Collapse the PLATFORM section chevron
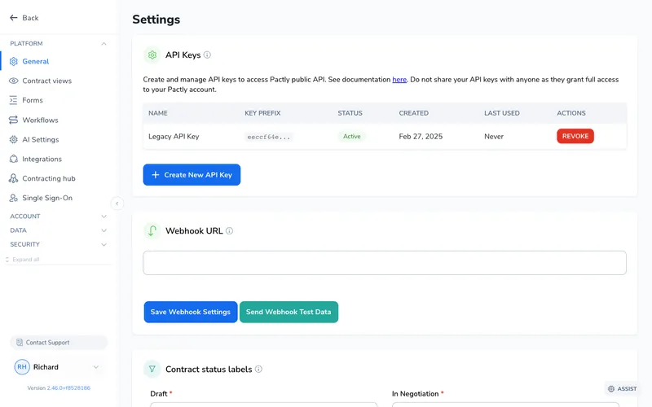Image resolution: width=652 pixels, height=407 pixels. [x=104, y=44]
